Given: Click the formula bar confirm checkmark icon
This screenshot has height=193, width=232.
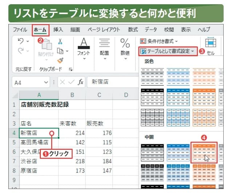Looking at the screenshot, I should click(x=72, y=82).
